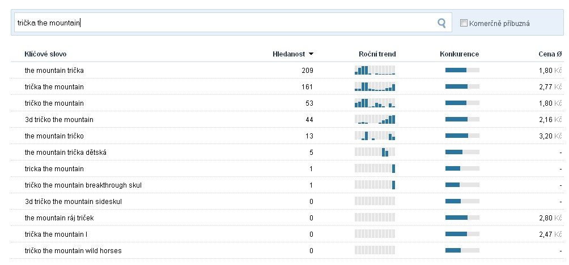Image resolution: width=569 pixels, height=265 pixels.
Task: Click price 2,77 Kč
Action: tap(550, 87)
